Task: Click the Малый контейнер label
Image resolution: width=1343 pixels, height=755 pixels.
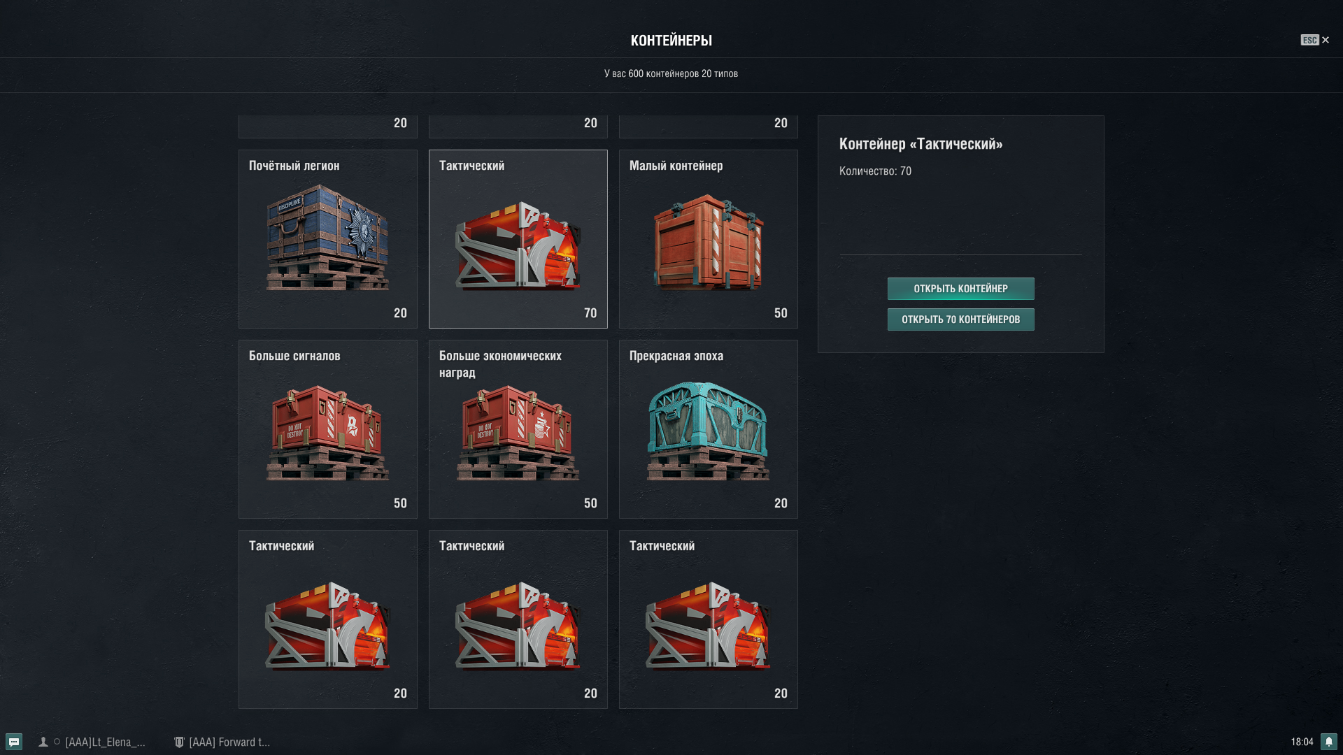Action: [676, 166]
